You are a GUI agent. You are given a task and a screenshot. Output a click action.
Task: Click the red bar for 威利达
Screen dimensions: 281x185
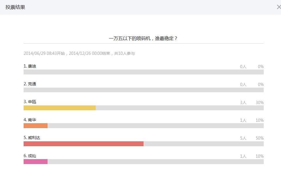(84, 144)
